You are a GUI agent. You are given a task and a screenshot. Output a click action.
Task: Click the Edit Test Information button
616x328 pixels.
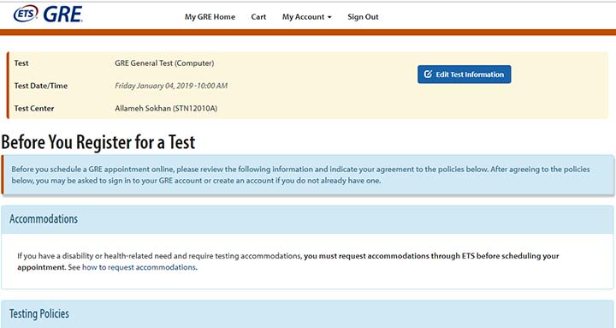click(465, 75)
